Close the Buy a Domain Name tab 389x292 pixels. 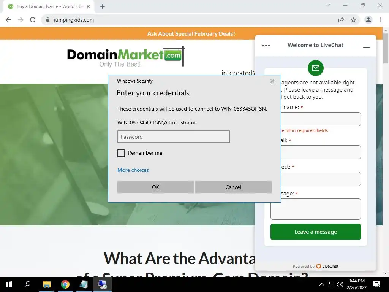coord(88,6)
